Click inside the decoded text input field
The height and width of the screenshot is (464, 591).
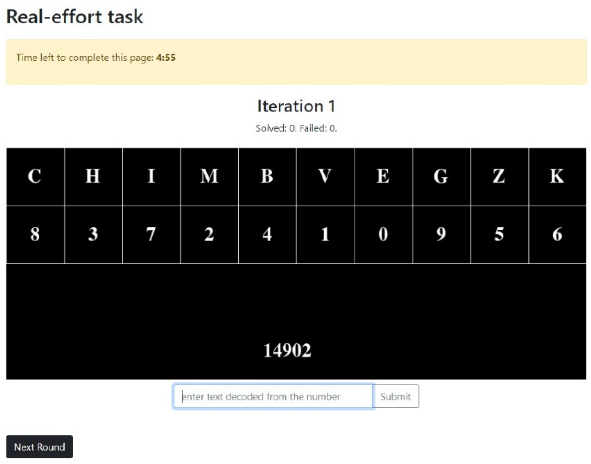pos(274,396)
